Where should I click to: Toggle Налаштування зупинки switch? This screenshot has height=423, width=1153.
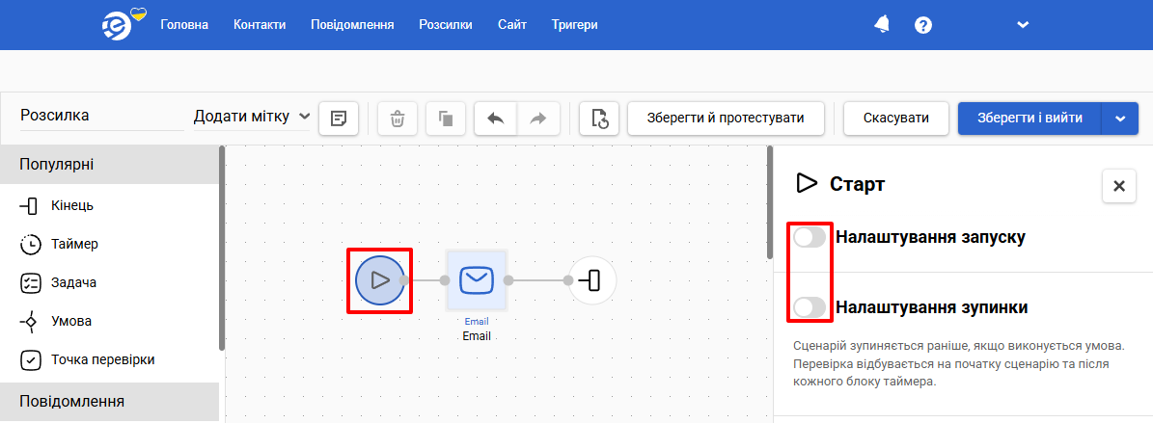(x=810, y=307)
